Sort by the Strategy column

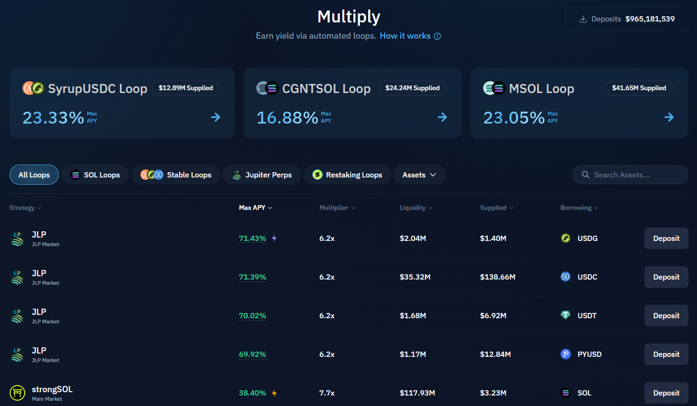tap(25, 208)
